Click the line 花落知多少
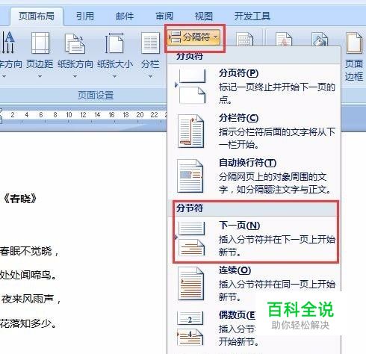The image size is (366, 354). tap(28, 323)
